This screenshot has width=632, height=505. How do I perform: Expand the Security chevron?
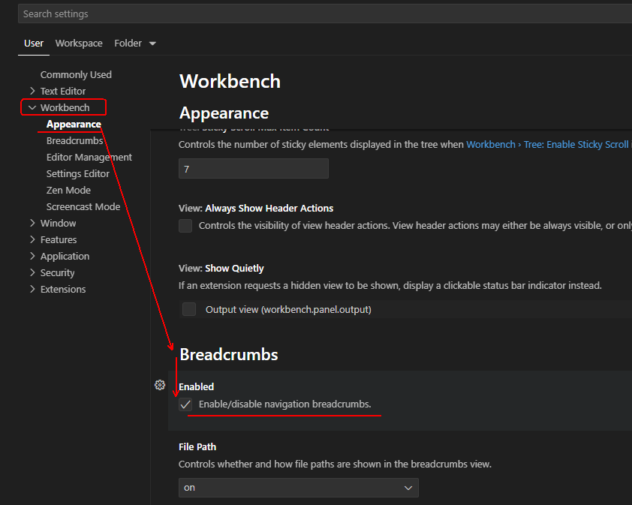tap(32, 272)
